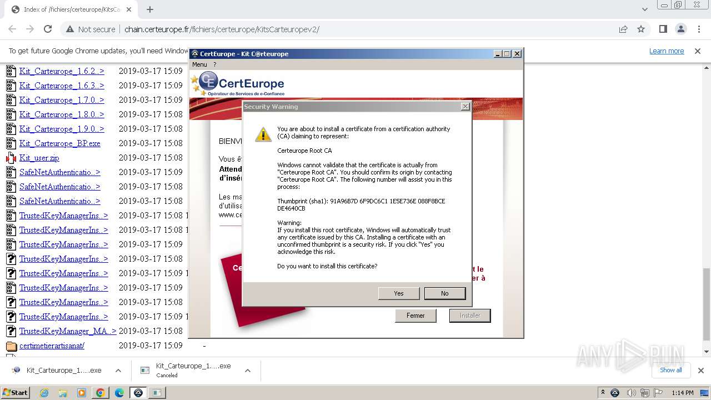Open the Windows Start menu
711x400 pixels.
[x=16, y=392]
